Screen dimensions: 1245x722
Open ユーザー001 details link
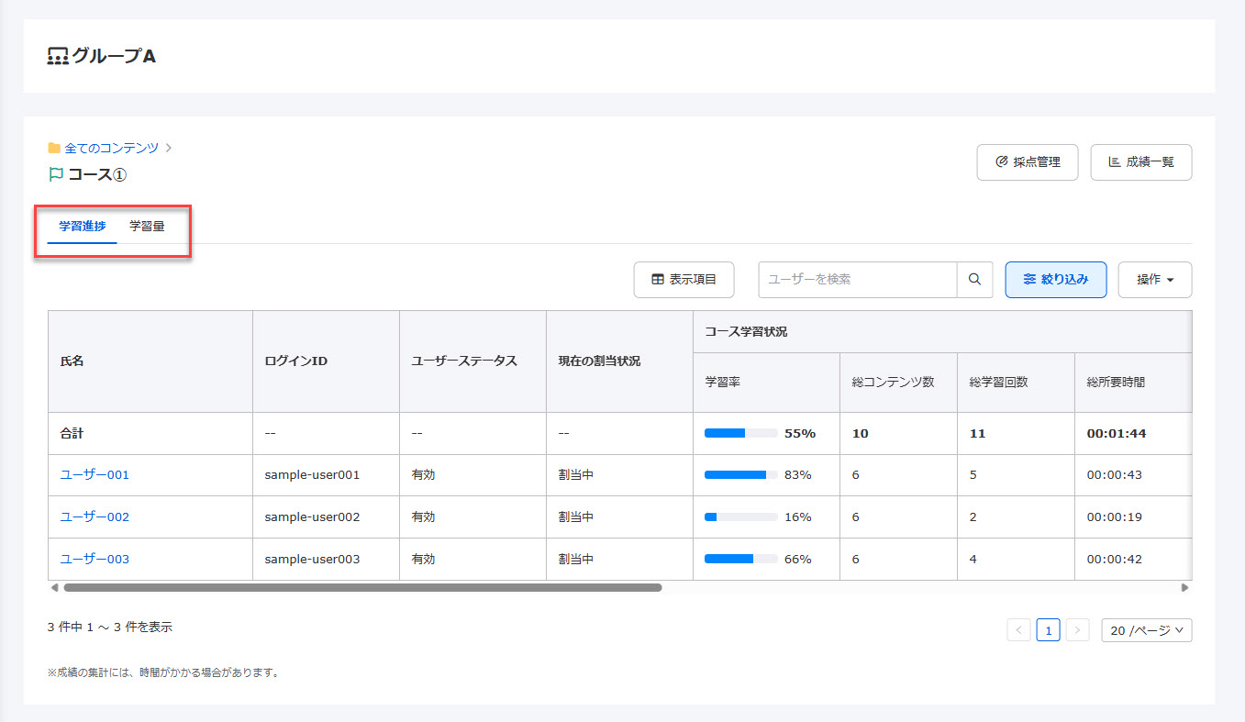(x=94, y=475)
